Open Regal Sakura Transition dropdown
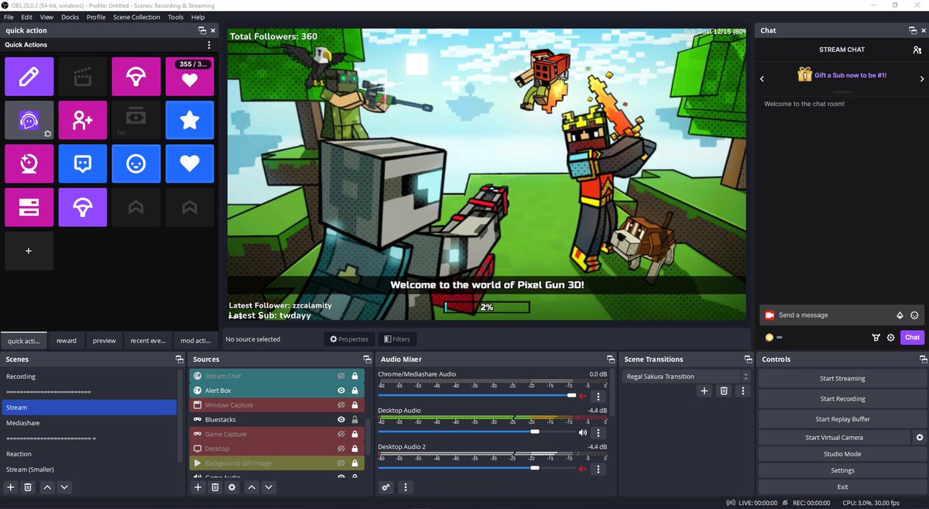 (x=687, y=377)
